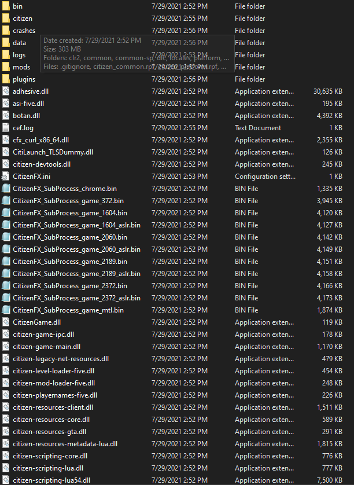Select citizen-resources-core.dll file name
This screenshot has height=485, width=354.
51,420
